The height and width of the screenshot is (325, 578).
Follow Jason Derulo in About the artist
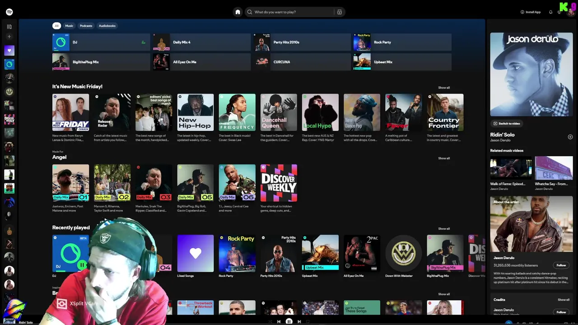coord(561,265)
